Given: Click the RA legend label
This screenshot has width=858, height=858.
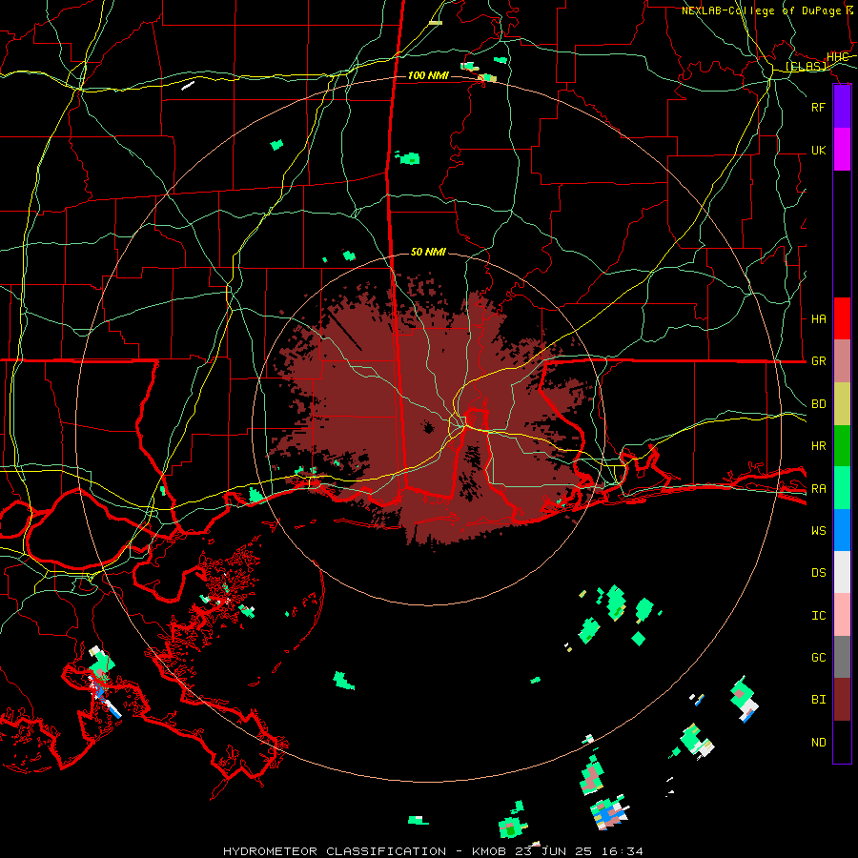Looking at the screenshot, I should (819, 488).
